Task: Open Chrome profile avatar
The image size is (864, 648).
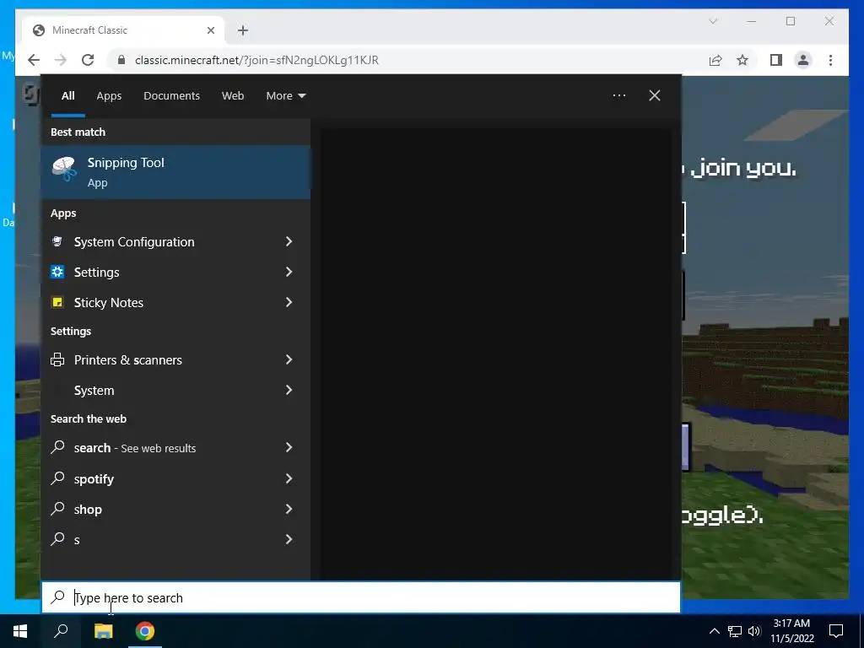Action: [803, 60]
